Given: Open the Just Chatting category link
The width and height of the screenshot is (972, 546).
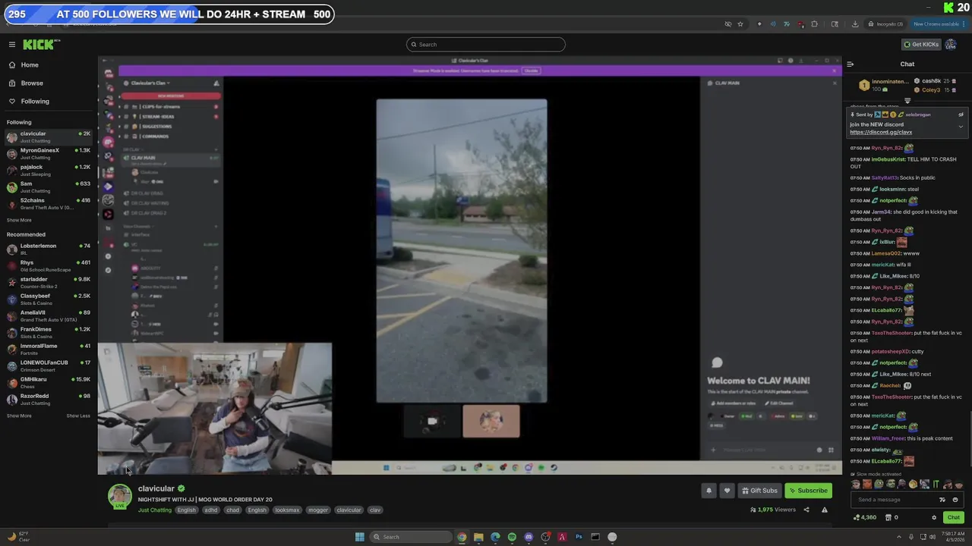Looking at the screenshot, I should [x=155, y=510].
